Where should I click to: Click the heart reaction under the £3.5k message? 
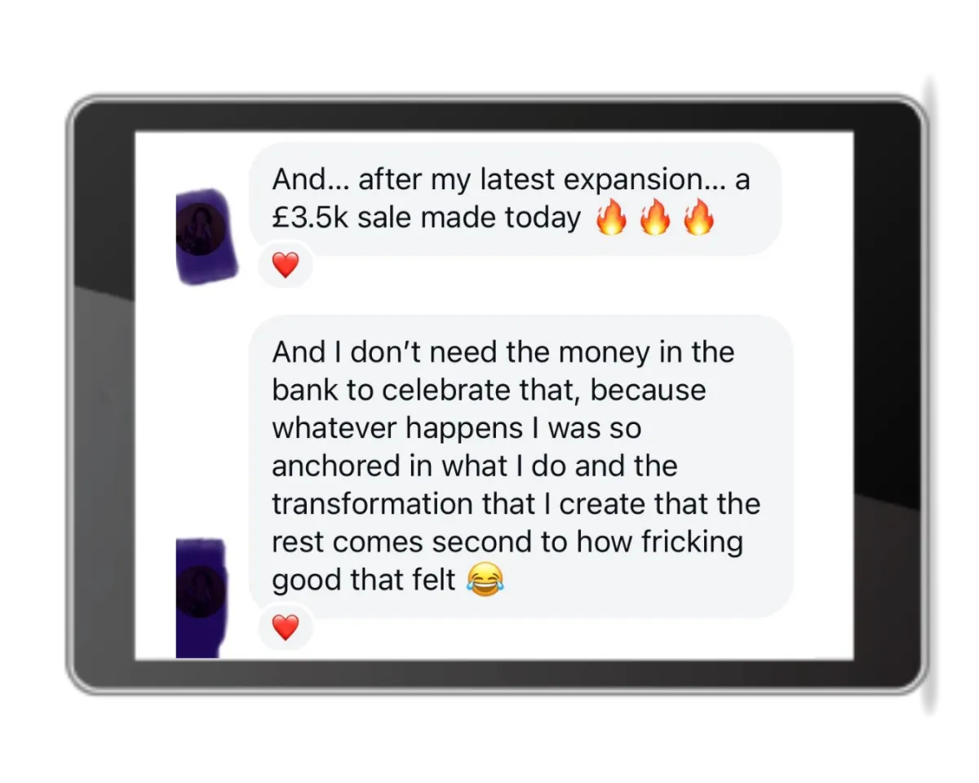click(285, 265)
